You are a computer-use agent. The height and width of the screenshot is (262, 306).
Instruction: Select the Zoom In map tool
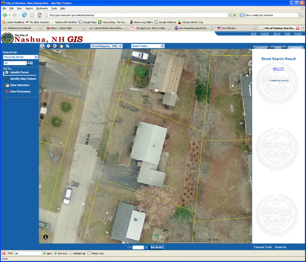click(x=42, y=46)
